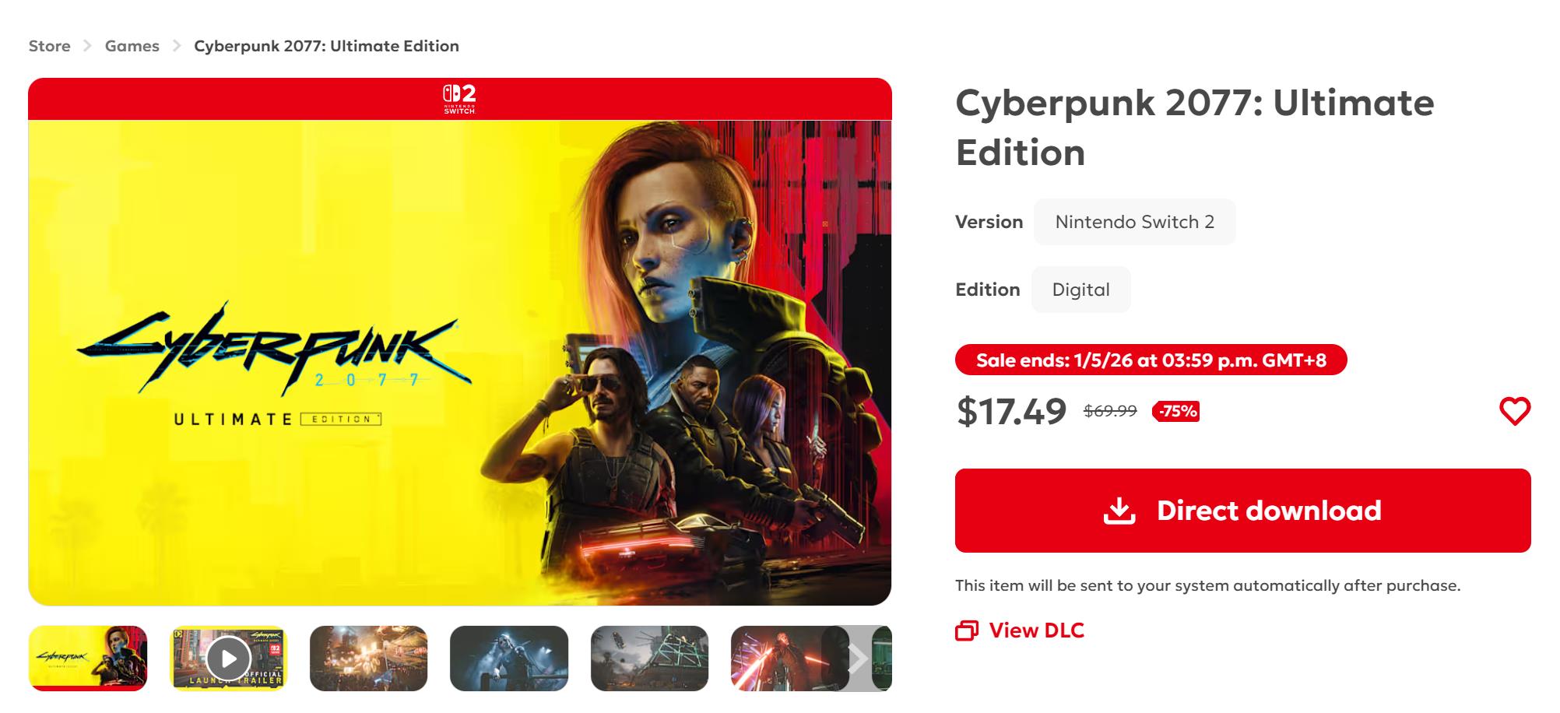Select Nintendo Switch 2 version option

(1134, 222)
